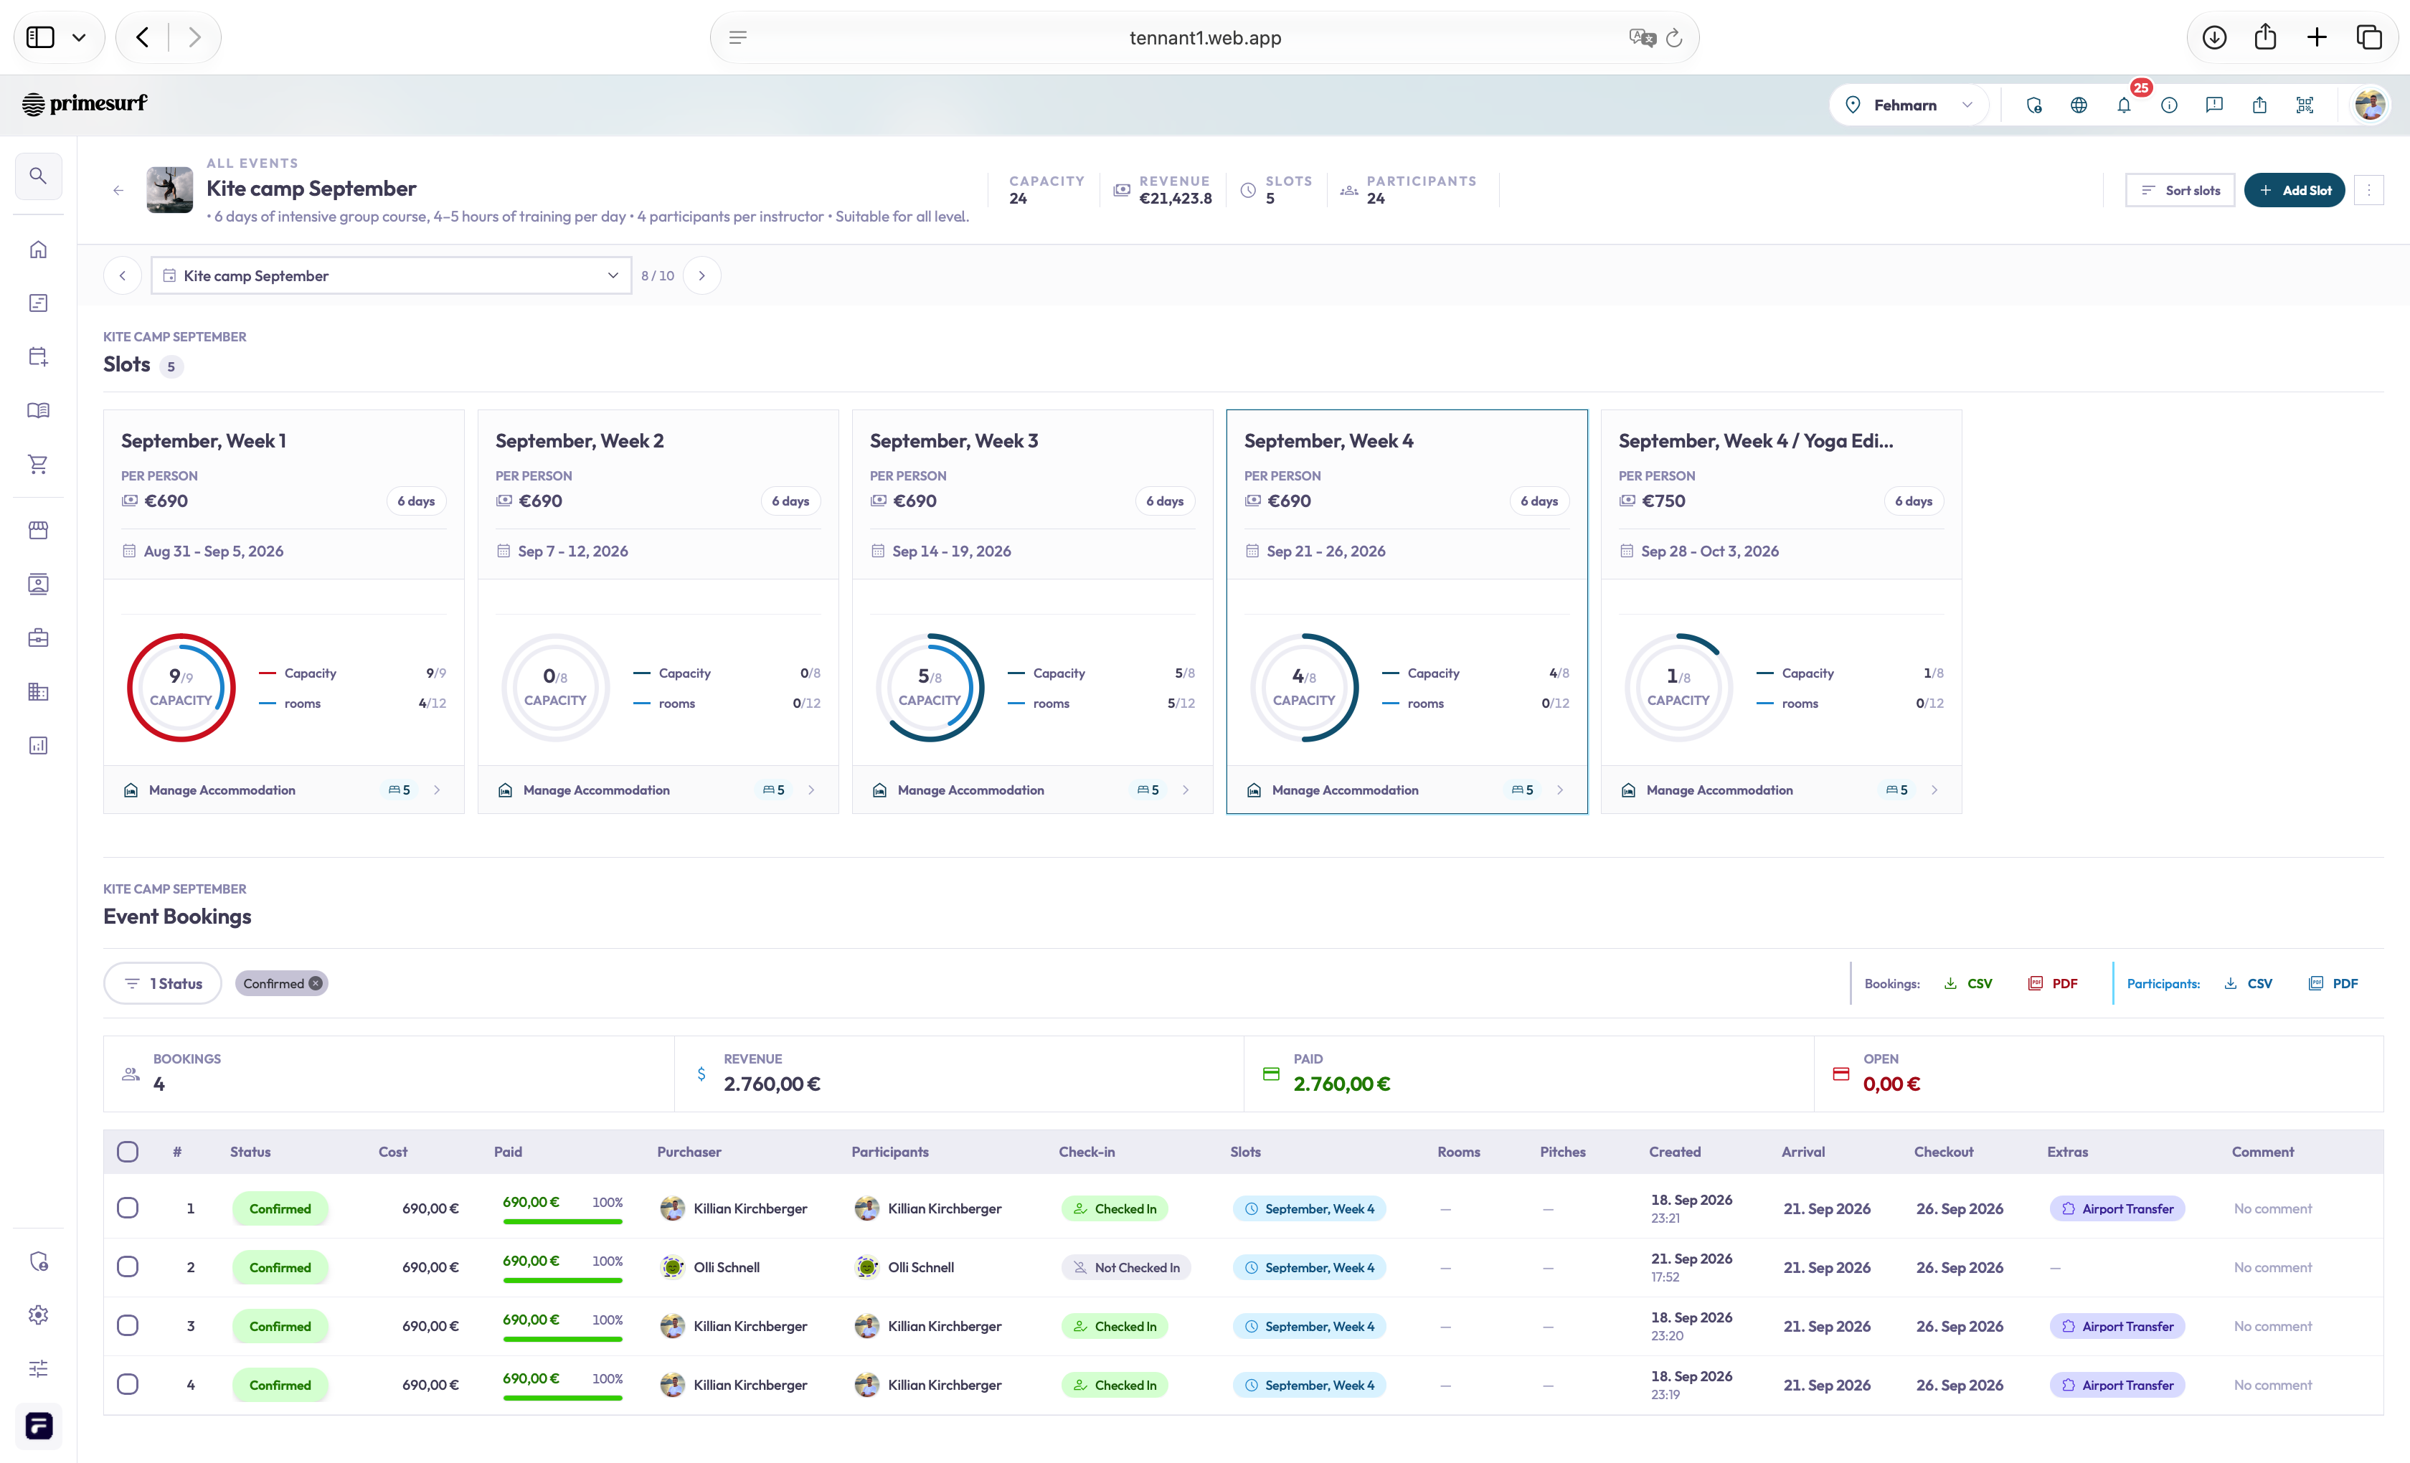
Task: Open the 1 Status filter dropdown
Action: coord(162,984)
